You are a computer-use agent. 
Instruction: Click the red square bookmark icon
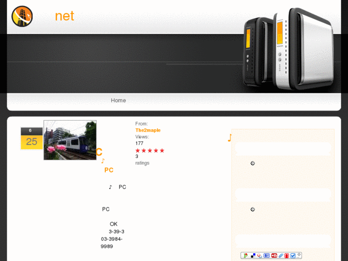pyautogui.click(x=287, y=256)
